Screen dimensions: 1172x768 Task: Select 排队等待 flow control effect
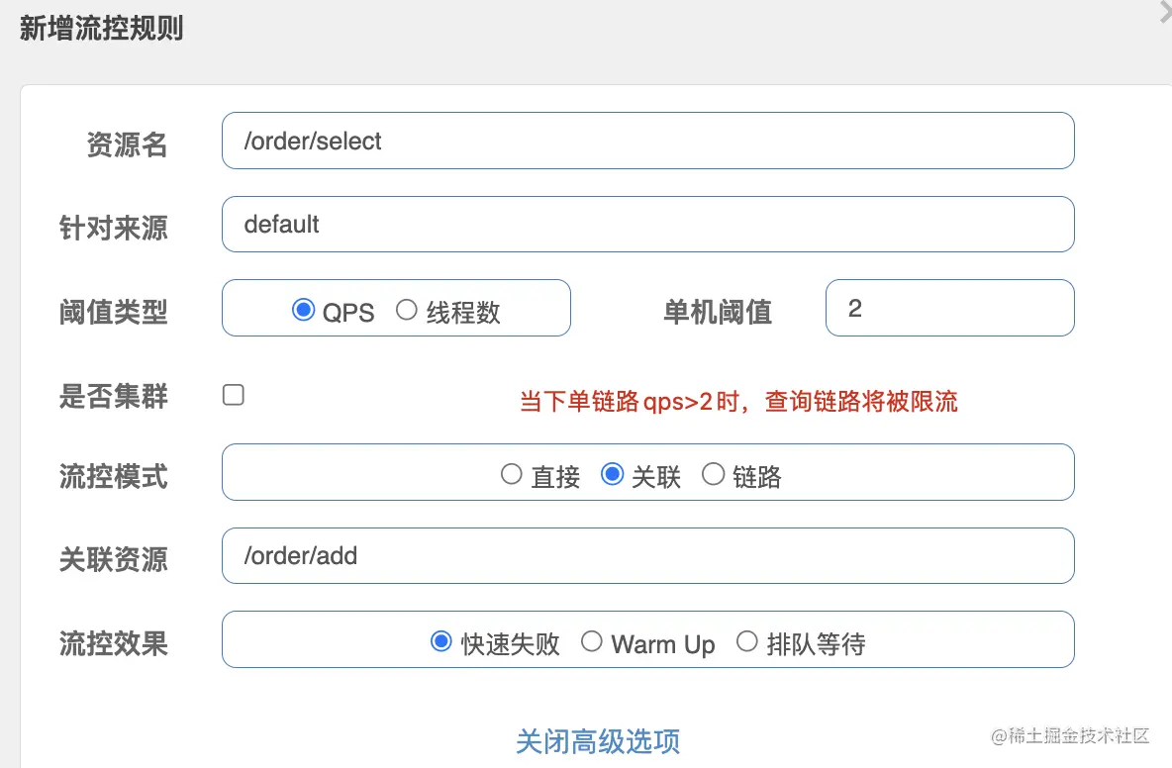[747, 642]
